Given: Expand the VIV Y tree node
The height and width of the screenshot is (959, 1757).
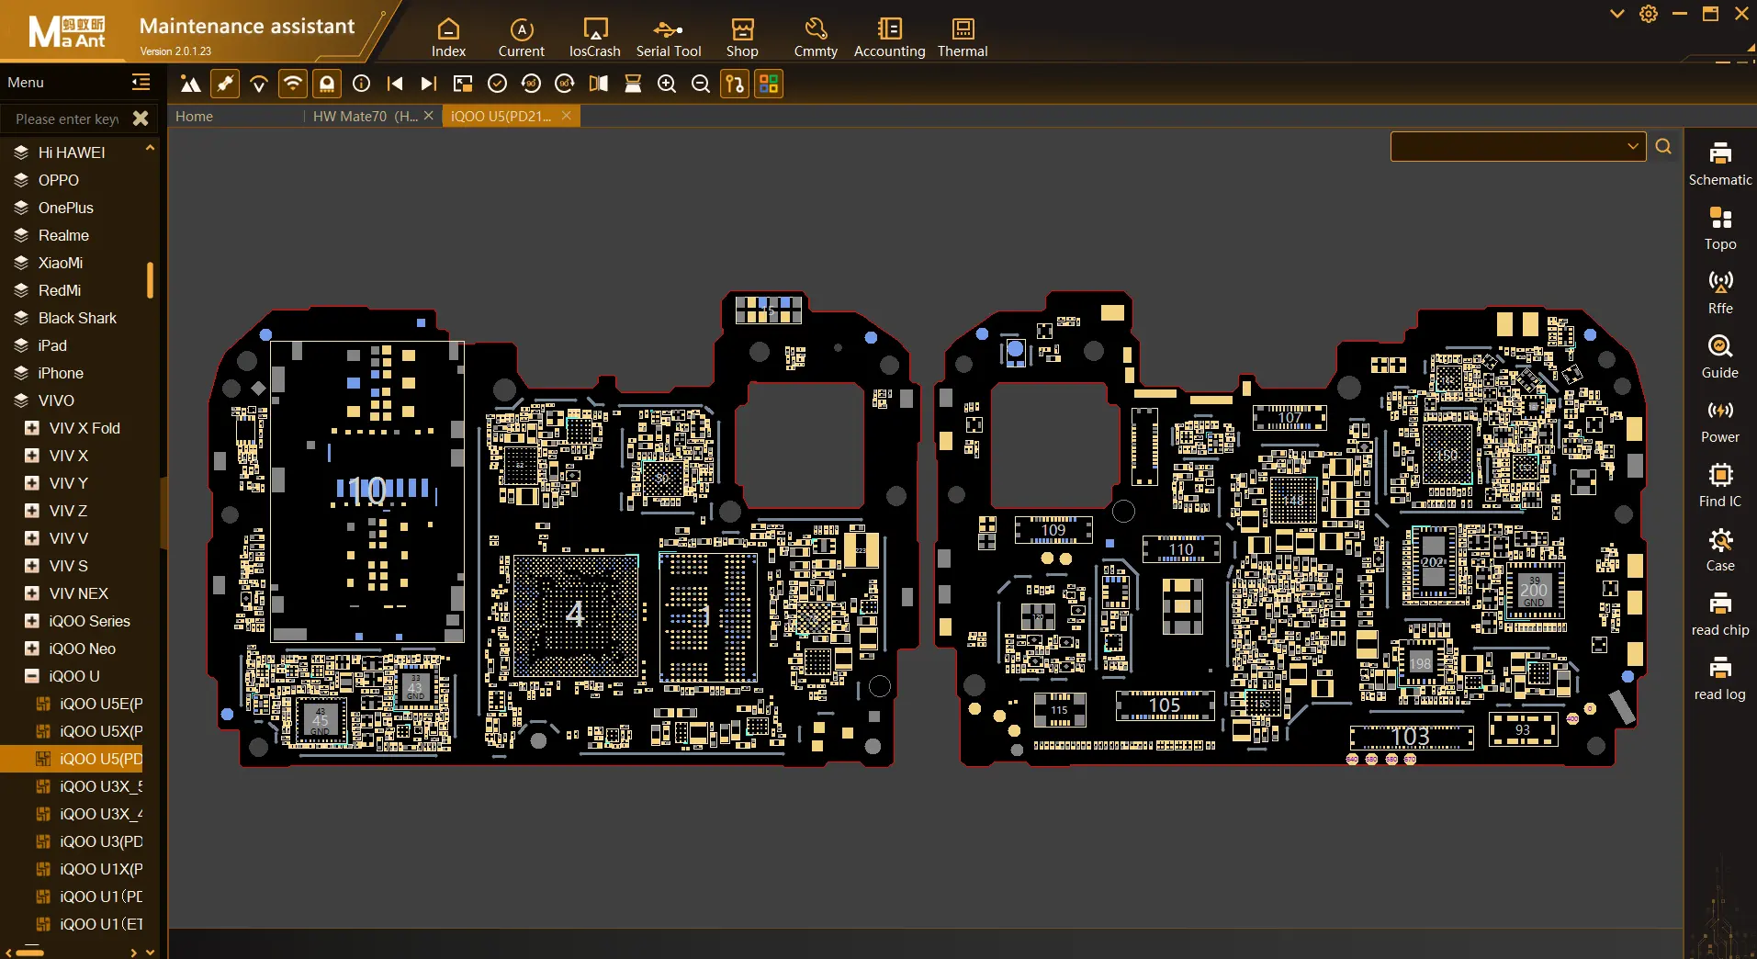Looking at the screenshot, I should [x=32, y=483].
